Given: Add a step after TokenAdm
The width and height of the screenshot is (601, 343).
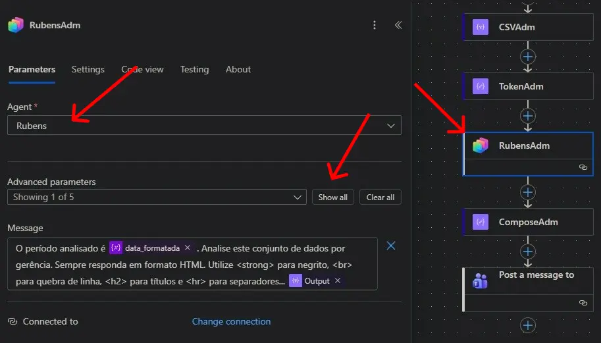Looking at the screenshot, I should point(528,116).
